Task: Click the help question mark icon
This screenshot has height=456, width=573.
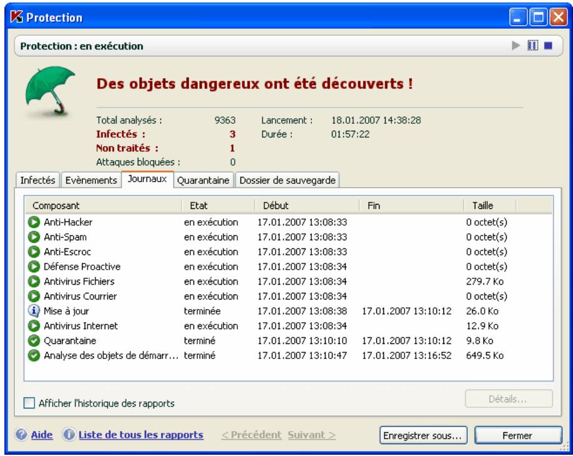Action: point(21,435)
